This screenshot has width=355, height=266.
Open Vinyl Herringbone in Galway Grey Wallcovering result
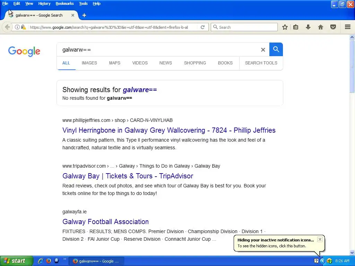(x=169, y=130)
